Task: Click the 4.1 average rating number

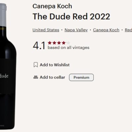Action: click(39, 46)
